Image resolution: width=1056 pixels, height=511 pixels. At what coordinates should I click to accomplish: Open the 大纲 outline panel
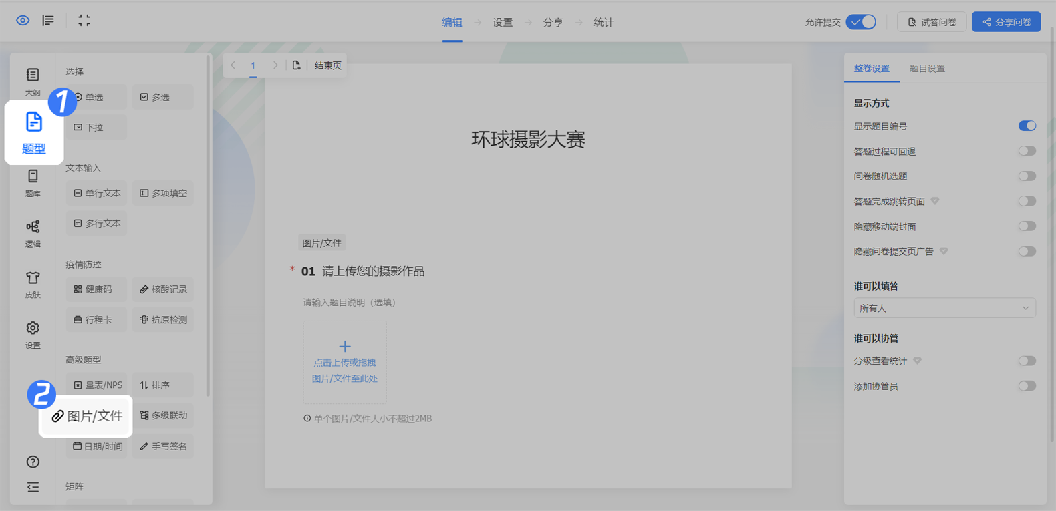[x=33, y=81]
